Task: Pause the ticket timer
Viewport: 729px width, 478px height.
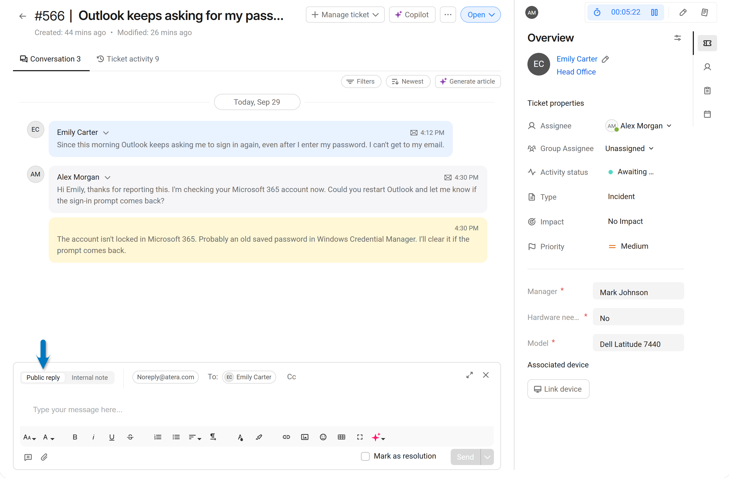Action: 654,12
